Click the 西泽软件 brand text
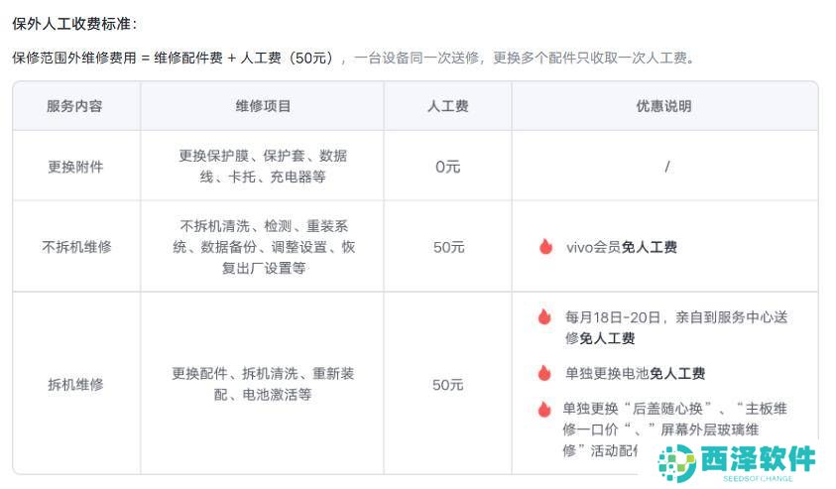Image resolution: width=836 pixels, height=489 pixels. click(758, 458)
